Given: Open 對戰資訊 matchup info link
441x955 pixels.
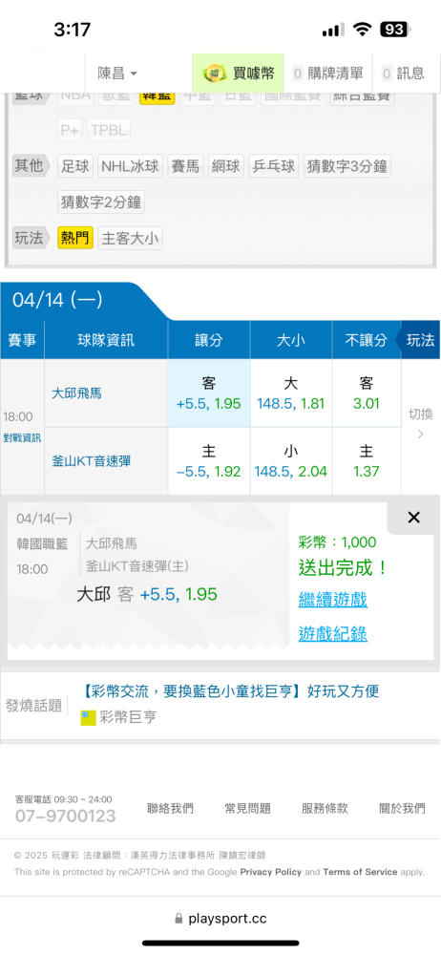Looking at the screenshot, I should coord(22,438).
